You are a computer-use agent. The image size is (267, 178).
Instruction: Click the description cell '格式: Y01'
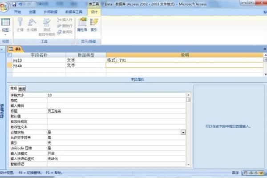185,61
